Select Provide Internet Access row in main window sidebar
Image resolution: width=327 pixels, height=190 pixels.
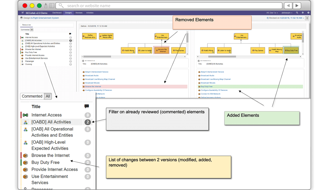point(46,55)
